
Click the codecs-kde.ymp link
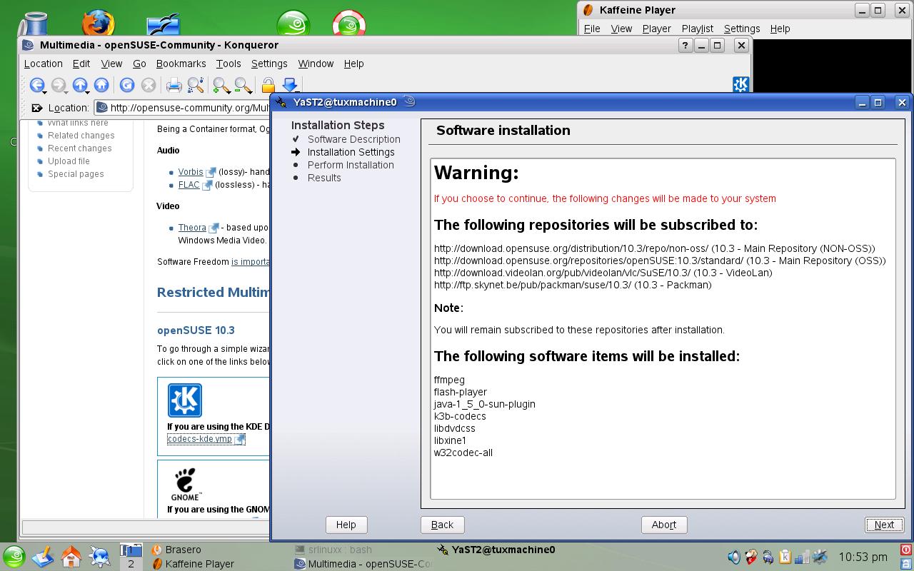[x=199, y=439]
